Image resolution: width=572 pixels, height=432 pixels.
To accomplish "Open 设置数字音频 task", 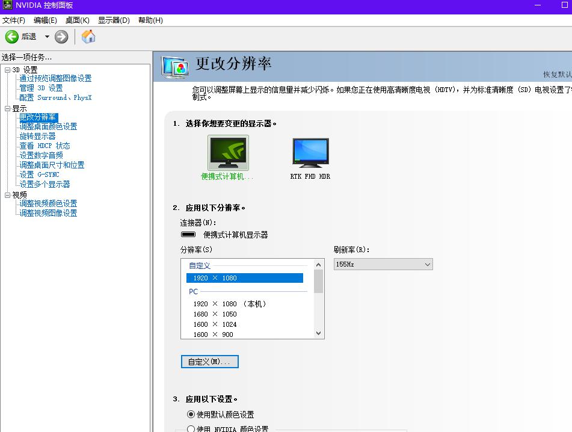I will (42, 155).
